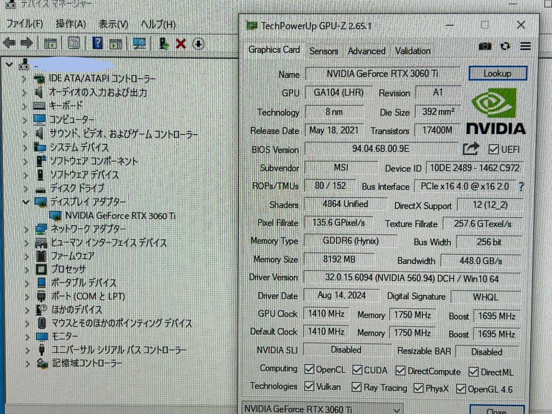Click the circled down-arrow disable device icon
Screen dimensions: 552x414
(x=198, y=44)
